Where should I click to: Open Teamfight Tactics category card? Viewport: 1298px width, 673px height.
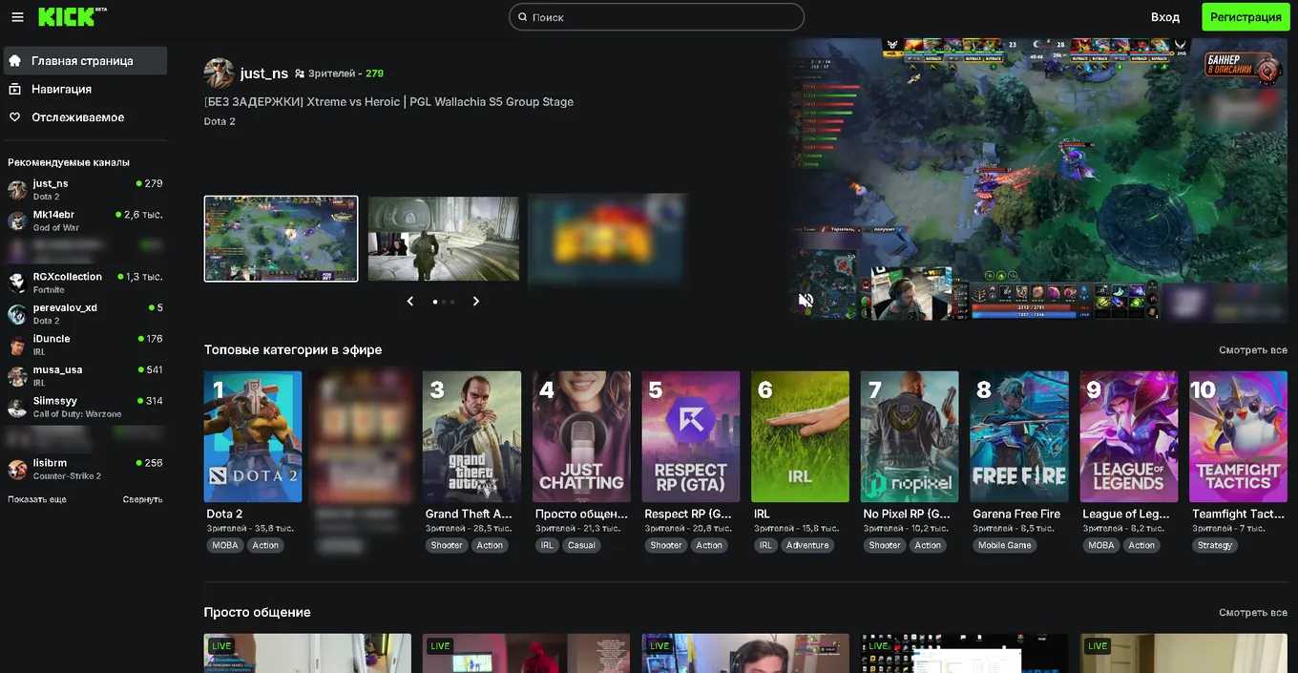coord(1238,436)
